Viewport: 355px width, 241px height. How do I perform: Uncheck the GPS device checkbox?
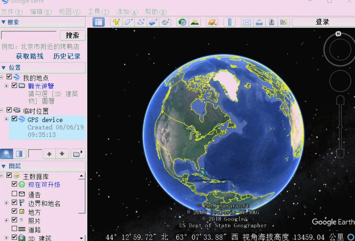[x=14, y=119]
